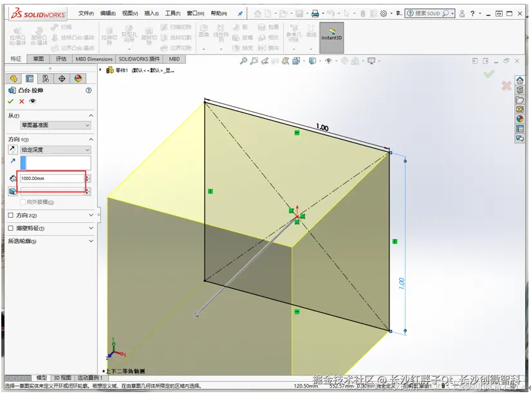Open the SOLIDWORKS Forum icon in task pane

point(520,138)
